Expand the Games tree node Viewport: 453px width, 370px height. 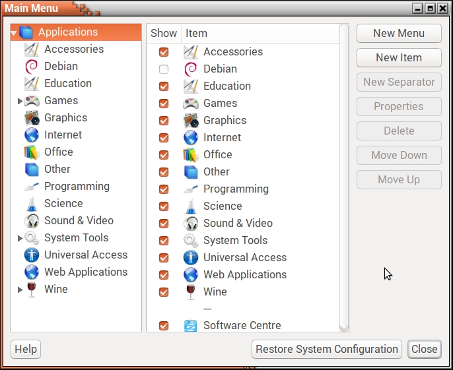[20, 102]
